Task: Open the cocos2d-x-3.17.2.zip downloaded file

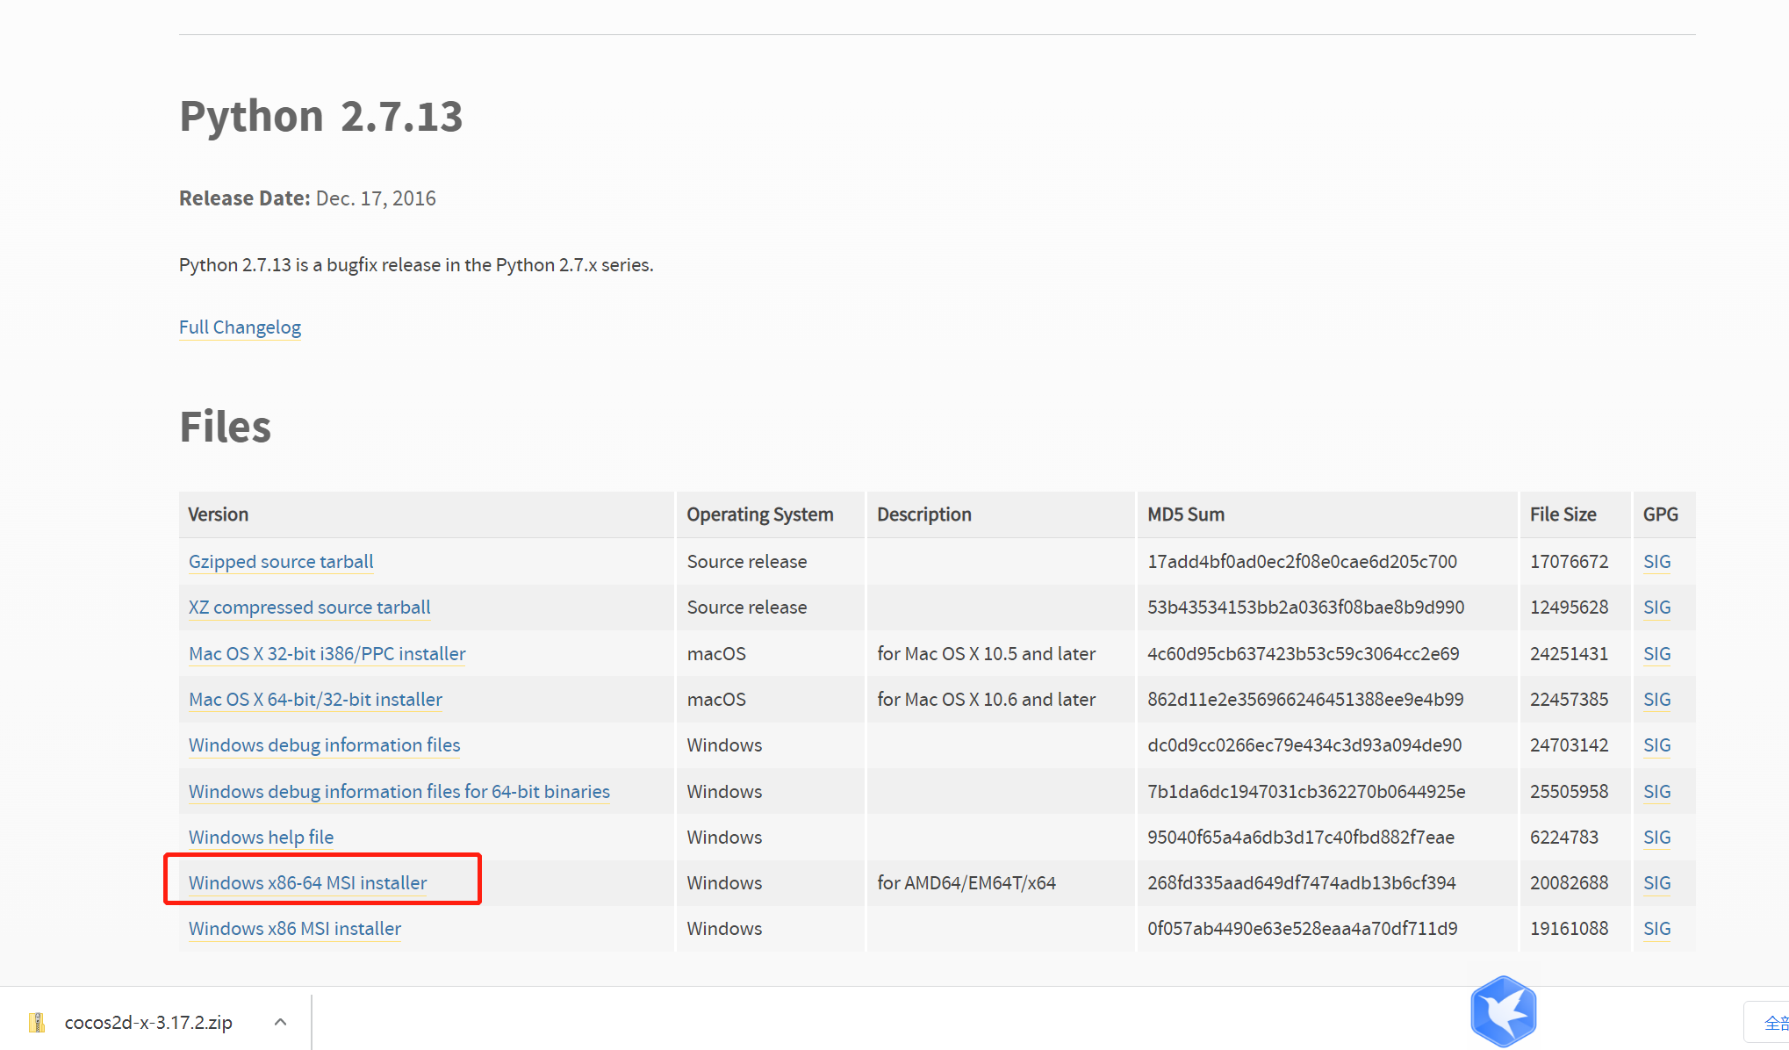Action: 148,1023
